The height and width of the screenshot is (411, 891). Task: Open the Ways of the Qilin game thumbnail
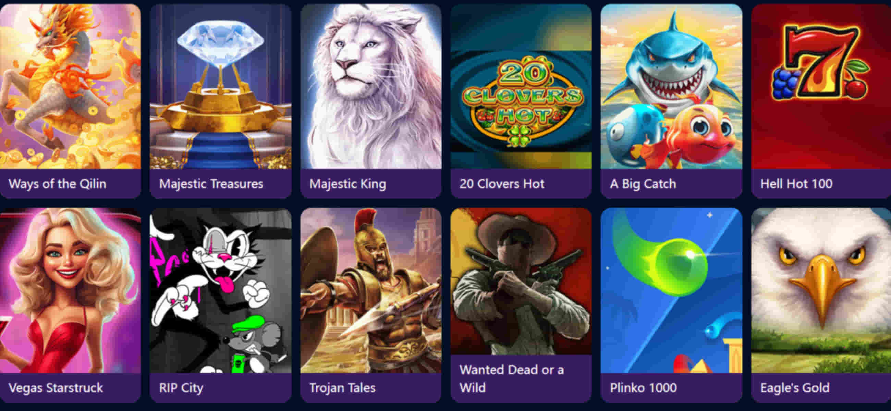pyautogui.click(x=70, y=86)
